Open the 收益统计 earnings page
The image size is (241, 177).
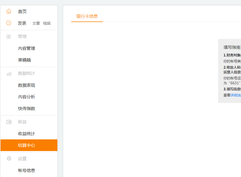27,134
